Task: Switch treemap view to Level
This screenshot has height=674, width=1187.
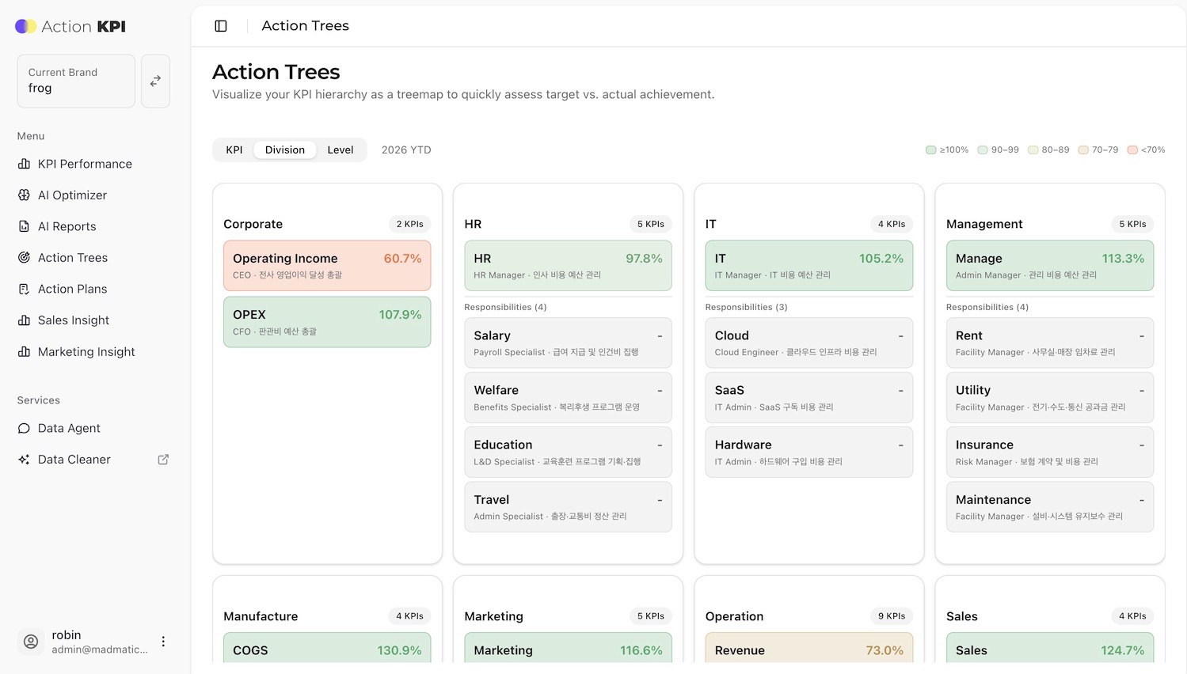Action: tap(341, 150)
